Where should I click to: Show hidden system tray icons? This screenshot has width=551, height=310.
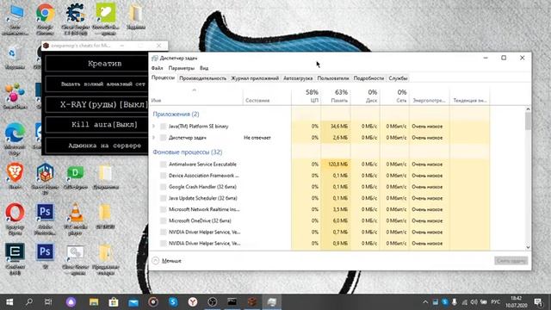[425, 302]
